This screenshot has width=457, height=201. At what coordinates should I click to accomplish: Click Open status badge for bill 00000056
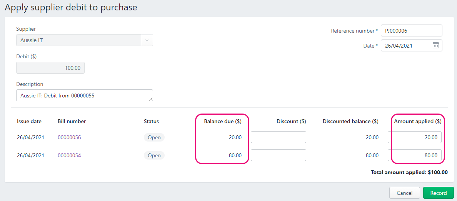[x=154, y=137]
